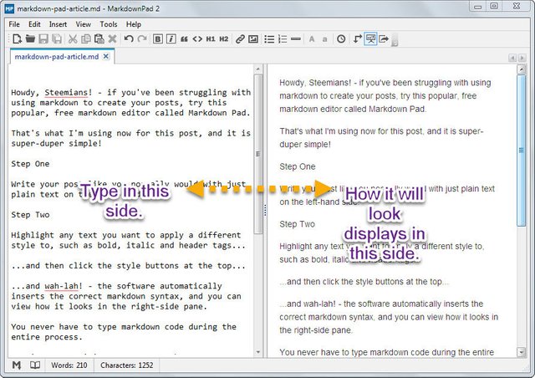Insert a horizontal rule

pyautogui.click(x=296, y=39)
